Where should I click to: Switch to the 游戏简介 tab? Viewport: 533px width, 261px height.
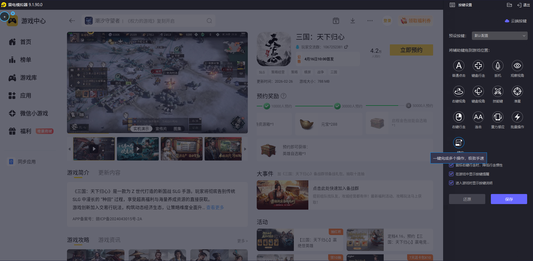click(78, 173)
